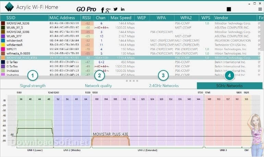264x157 pixels.
Task: Open the Google Plus social icon
Action: pyautogui.click(x=108, y=10)
